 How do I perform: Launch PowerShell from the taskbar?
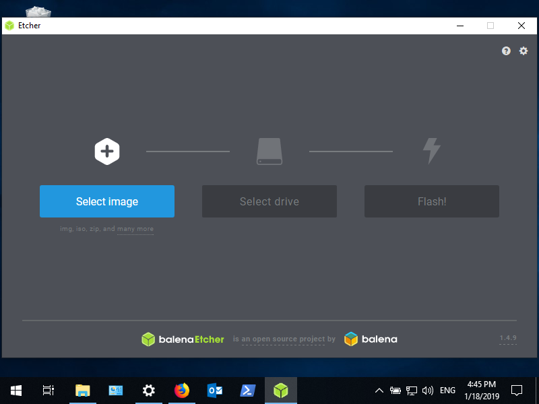tap(248, 390)
